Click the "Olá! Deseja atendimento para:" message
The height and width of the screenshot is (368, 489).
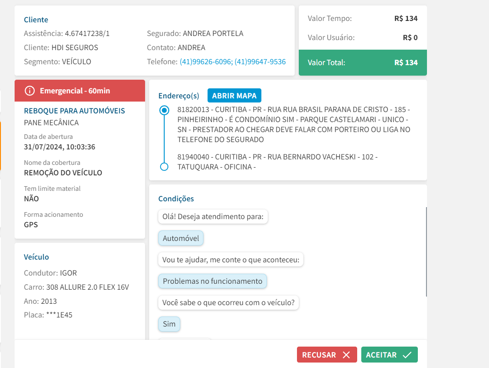(213, 217)
